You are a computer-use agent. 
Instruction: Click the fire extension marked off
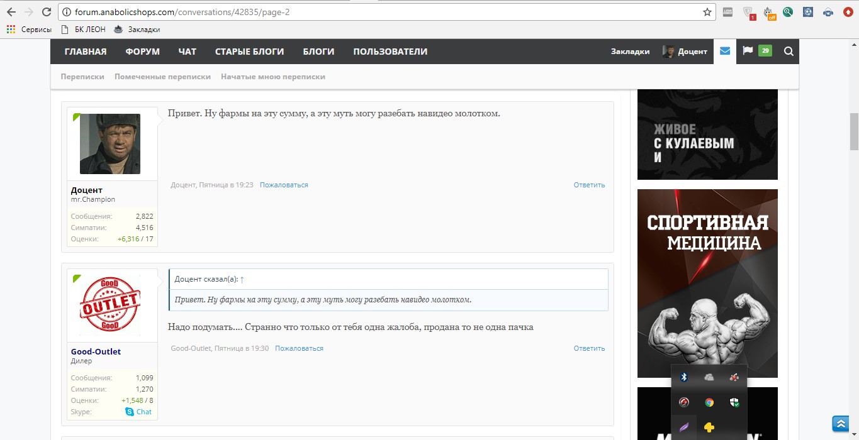pos(769,13)
